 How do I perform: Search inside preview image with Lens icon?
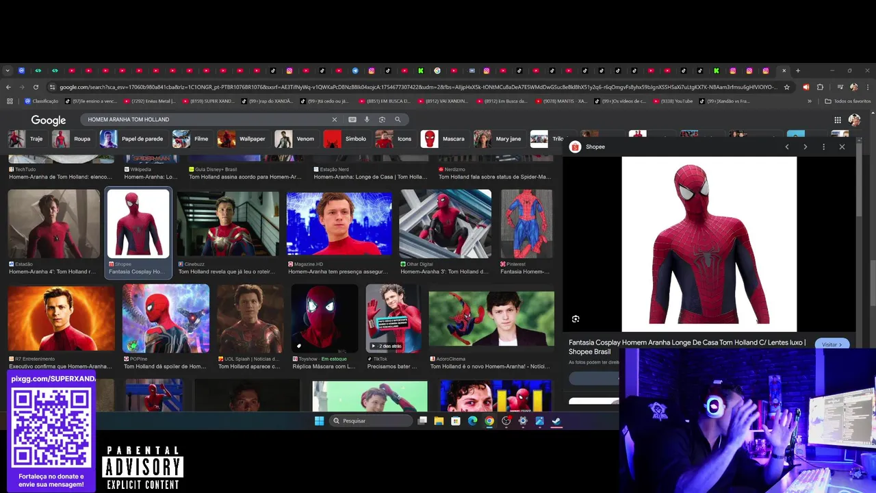576,319
